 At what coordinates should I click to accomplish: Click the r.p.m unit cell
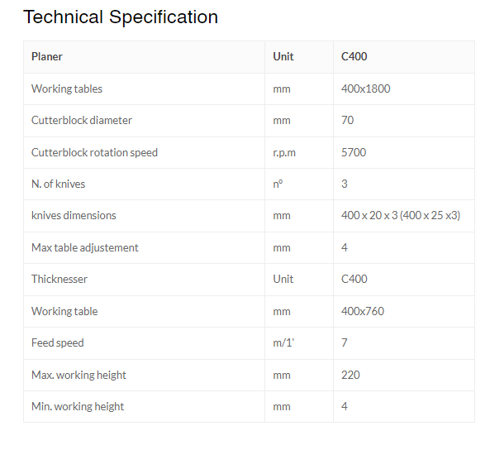click(284, 153)
